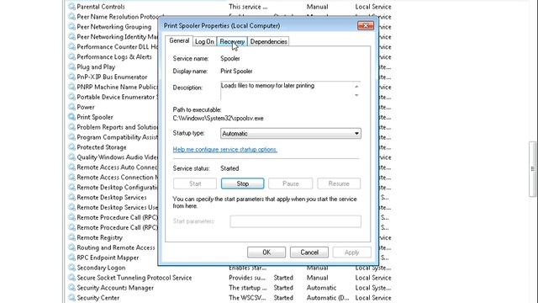The height and width of the screenshot is (303, 538).
Task: Click the Remote Desktop Services gear icon
Action: coord(71,197)
